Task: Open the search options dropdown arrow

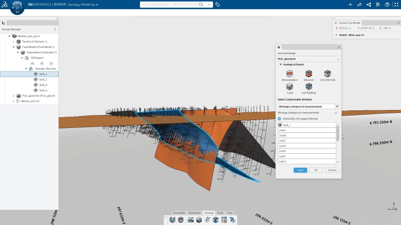Action: [x=209, y=5]
